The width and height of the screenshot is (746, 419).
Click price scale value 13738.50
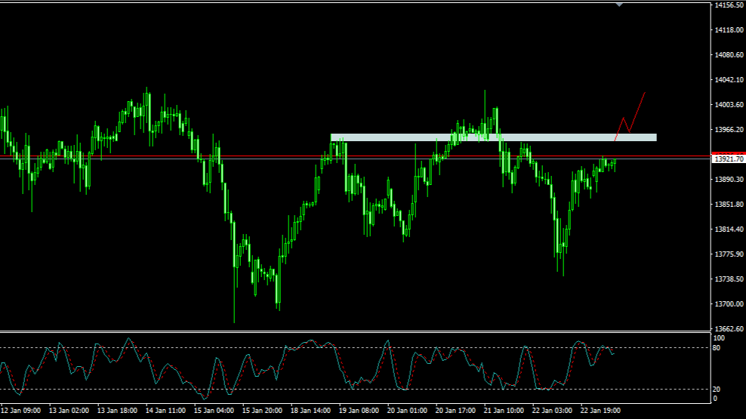(729, 279)
